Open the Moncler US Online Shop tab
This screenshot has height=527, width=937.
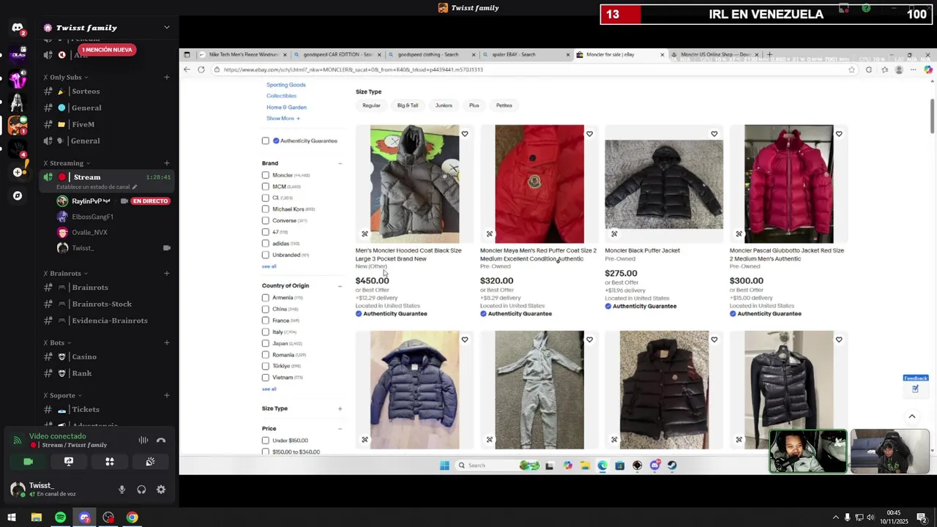coord(714,55)
